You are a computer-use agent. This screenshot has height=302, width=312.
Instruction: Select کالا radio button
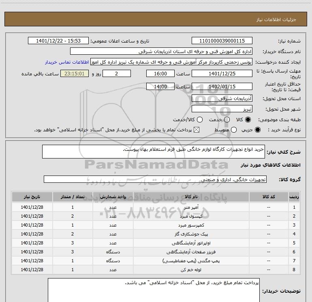coord(248,120)
